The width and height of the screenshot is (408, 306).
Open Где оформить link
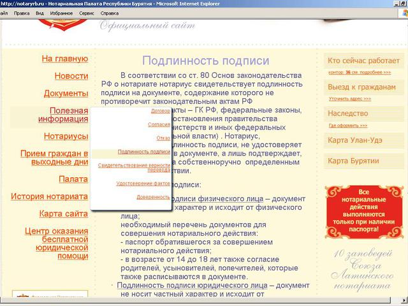point(348,126)
